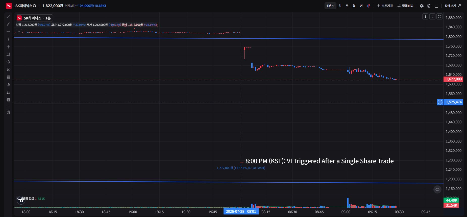This screenshot has height=217, width=467.
Task: Click 작게보기 to shrink the chart
Action: pos(453,6)
